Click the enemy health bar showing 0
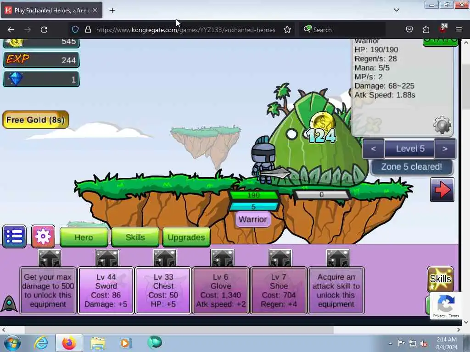470x352 pixels. click(x=321, y=195)
